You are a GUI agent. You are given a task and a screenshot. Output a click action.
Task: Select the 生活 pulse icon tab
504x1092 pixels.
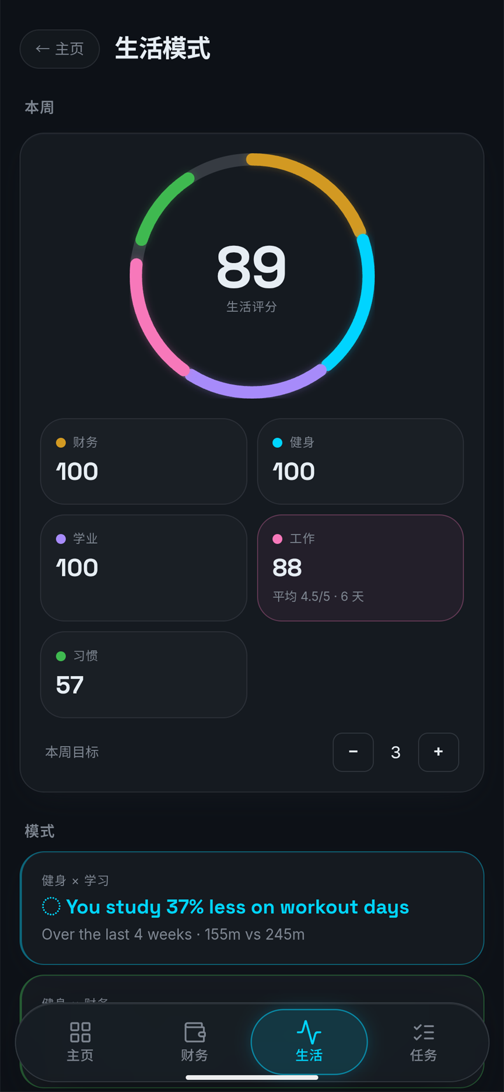click(x=309, y=1042)
